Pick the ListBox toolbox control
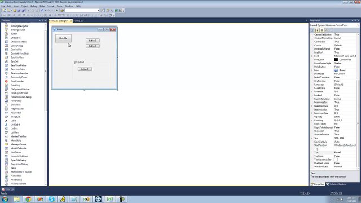 (x=14, y=129)
